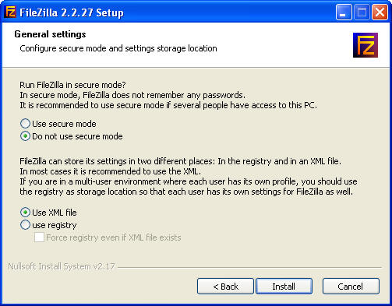Screen dimensions: 392x306
Task: Click the Nullsoft Install System v2.17 label
Action: click(x=62, y=266)
